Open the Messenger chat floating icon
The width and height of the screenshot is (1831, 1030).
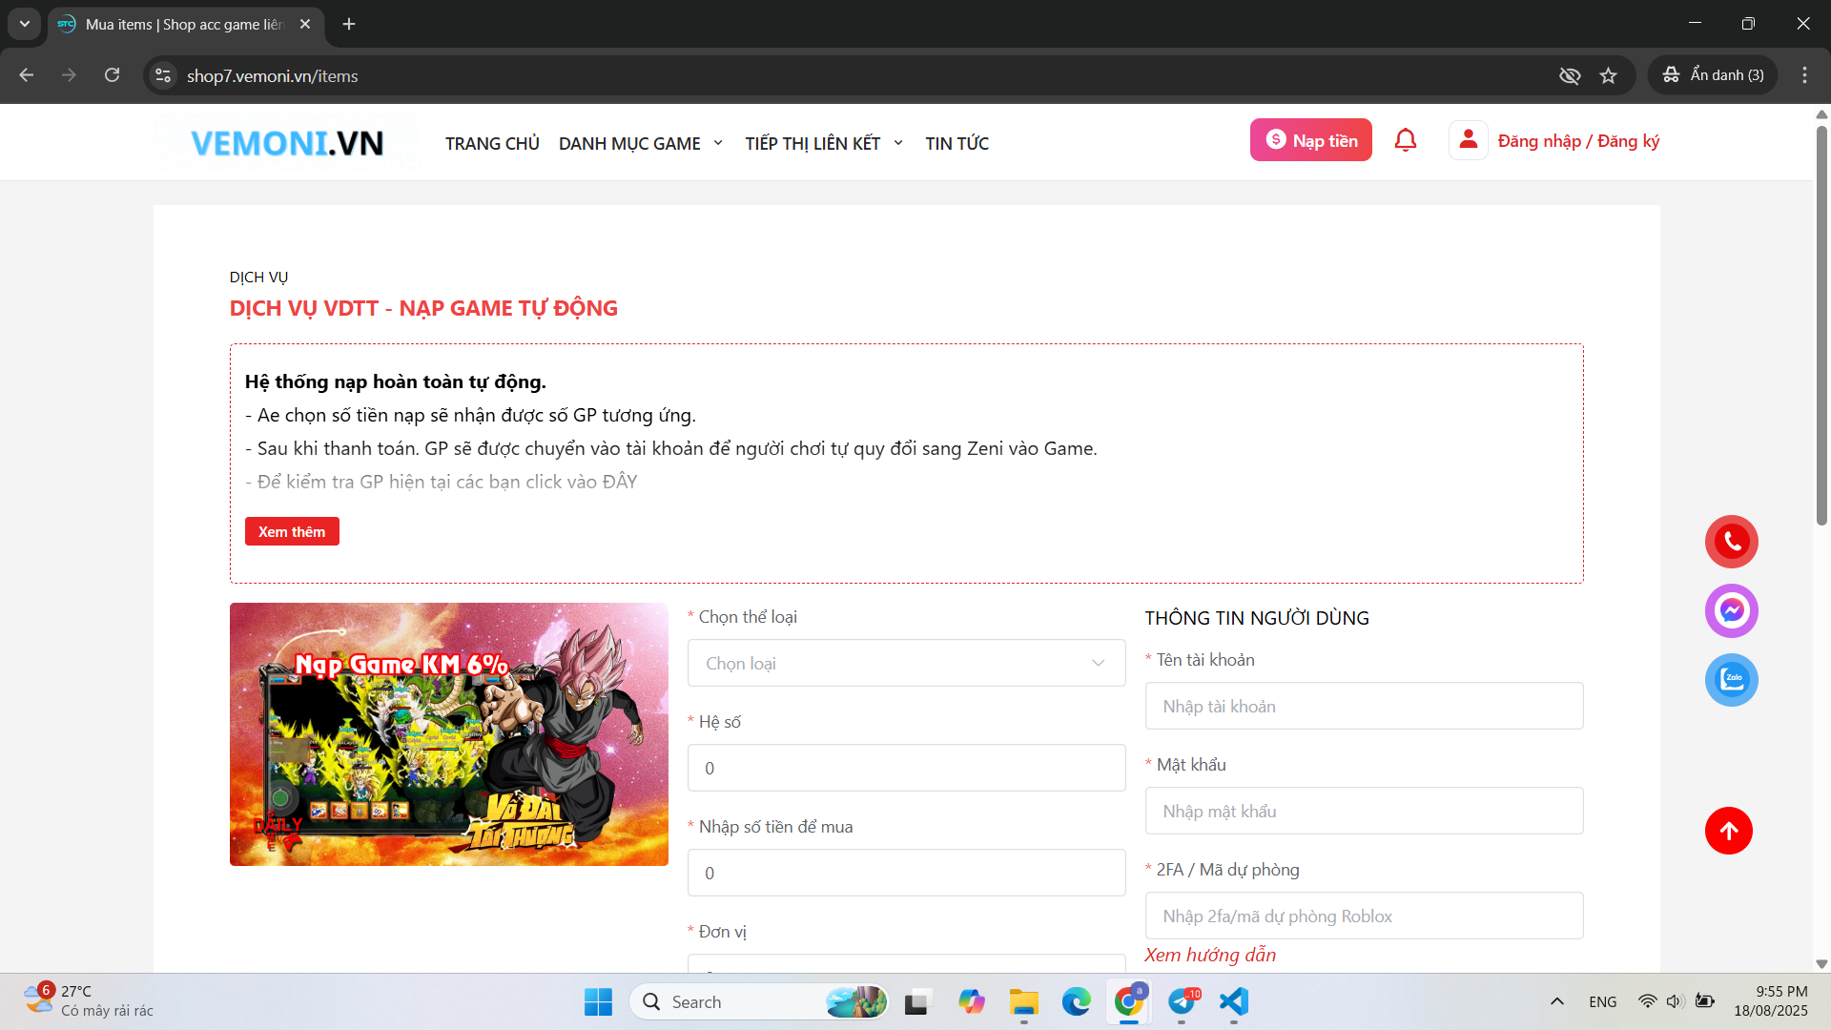click(x=1731, y=610)
